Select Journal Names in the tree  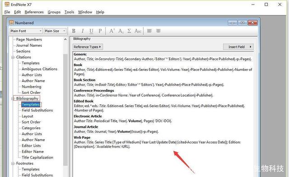tap(29, 45)
